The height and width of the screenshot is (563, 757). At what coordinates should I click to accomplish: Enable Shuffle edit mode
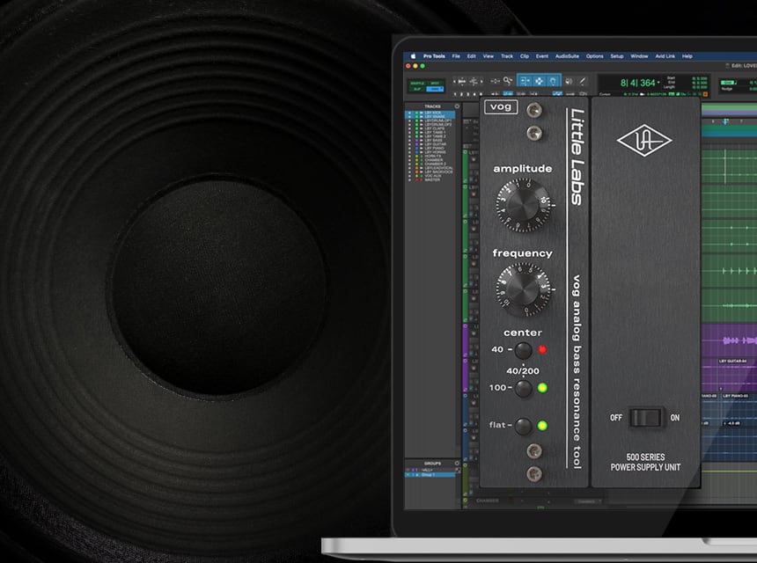(x=417, y=83)
